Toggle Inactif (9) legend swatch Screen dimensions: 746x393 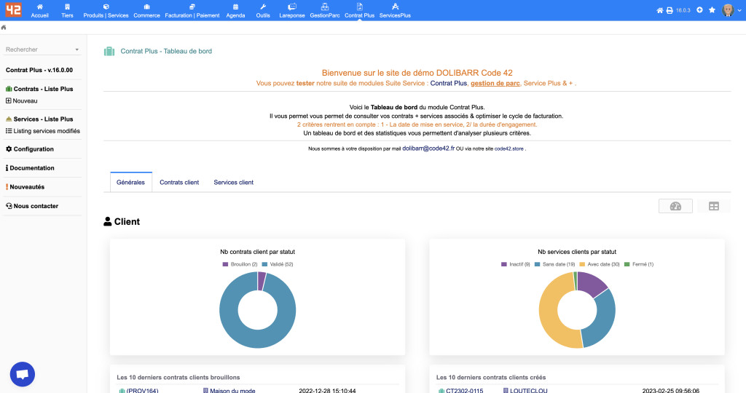504,264
